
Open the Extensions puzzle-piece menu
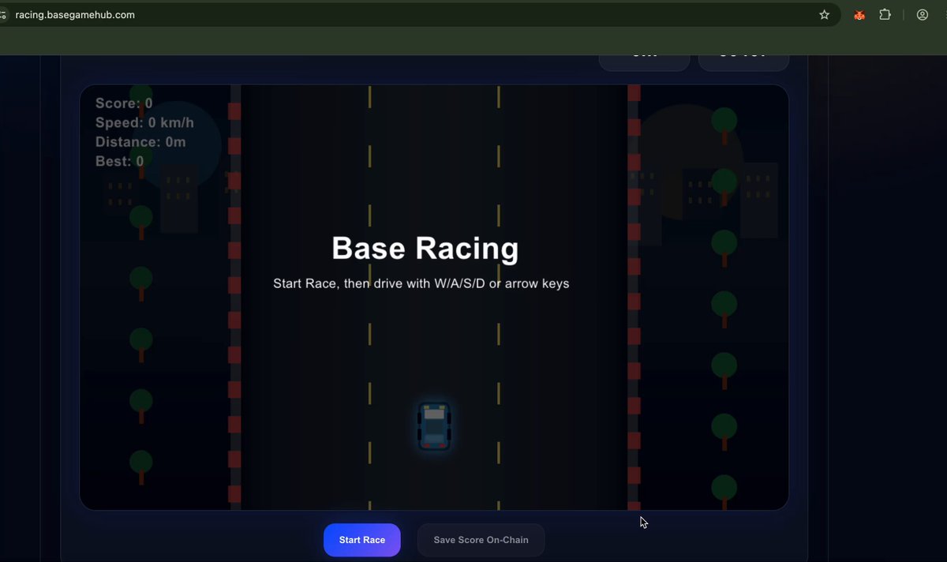point(885,15)
